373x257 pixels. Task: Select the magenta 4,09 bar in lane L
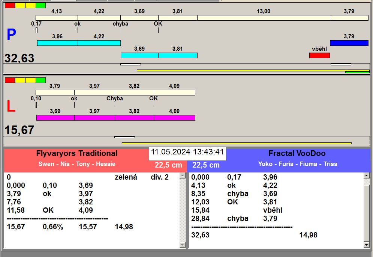(175, 118)
